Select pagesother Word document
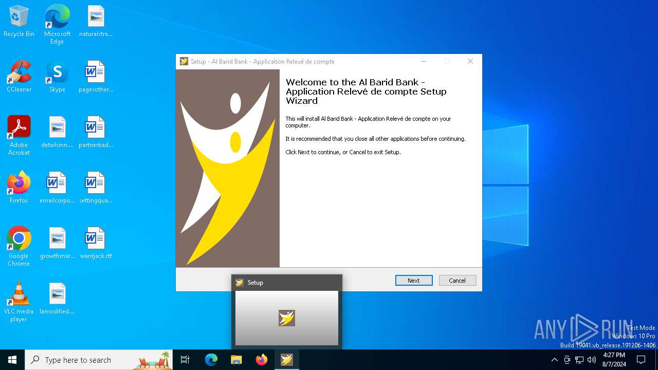This screenshot has height=370, width=658. click(x=96, y=77)
